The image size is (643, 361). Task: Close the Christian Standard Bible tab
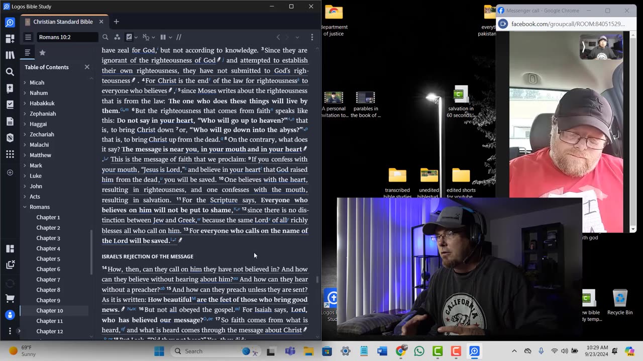(101, 22)
